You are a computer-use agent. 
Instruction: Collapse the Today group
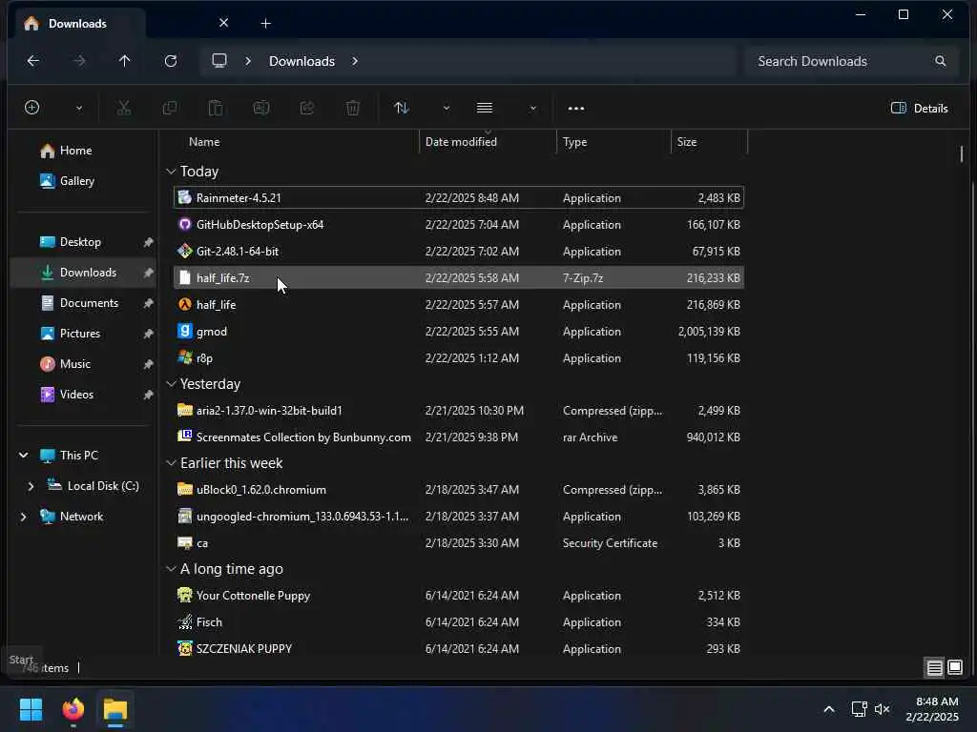coord(171,172)
